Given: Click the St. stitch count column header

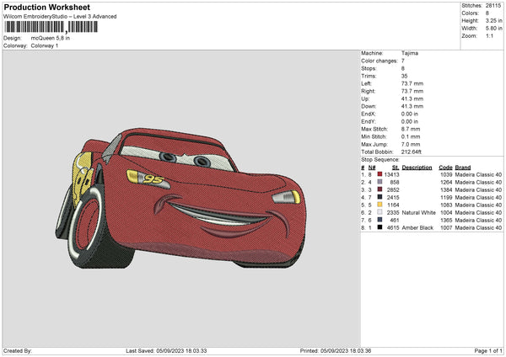Looking at the screenshot, I should 395,167.
